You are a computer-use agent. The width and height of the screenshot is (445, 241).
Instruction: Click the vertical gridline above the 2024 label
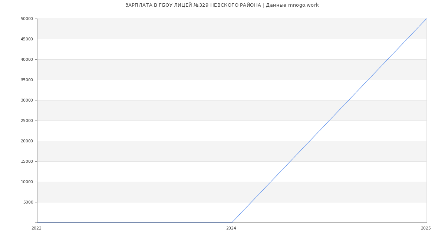pos(232,111)
